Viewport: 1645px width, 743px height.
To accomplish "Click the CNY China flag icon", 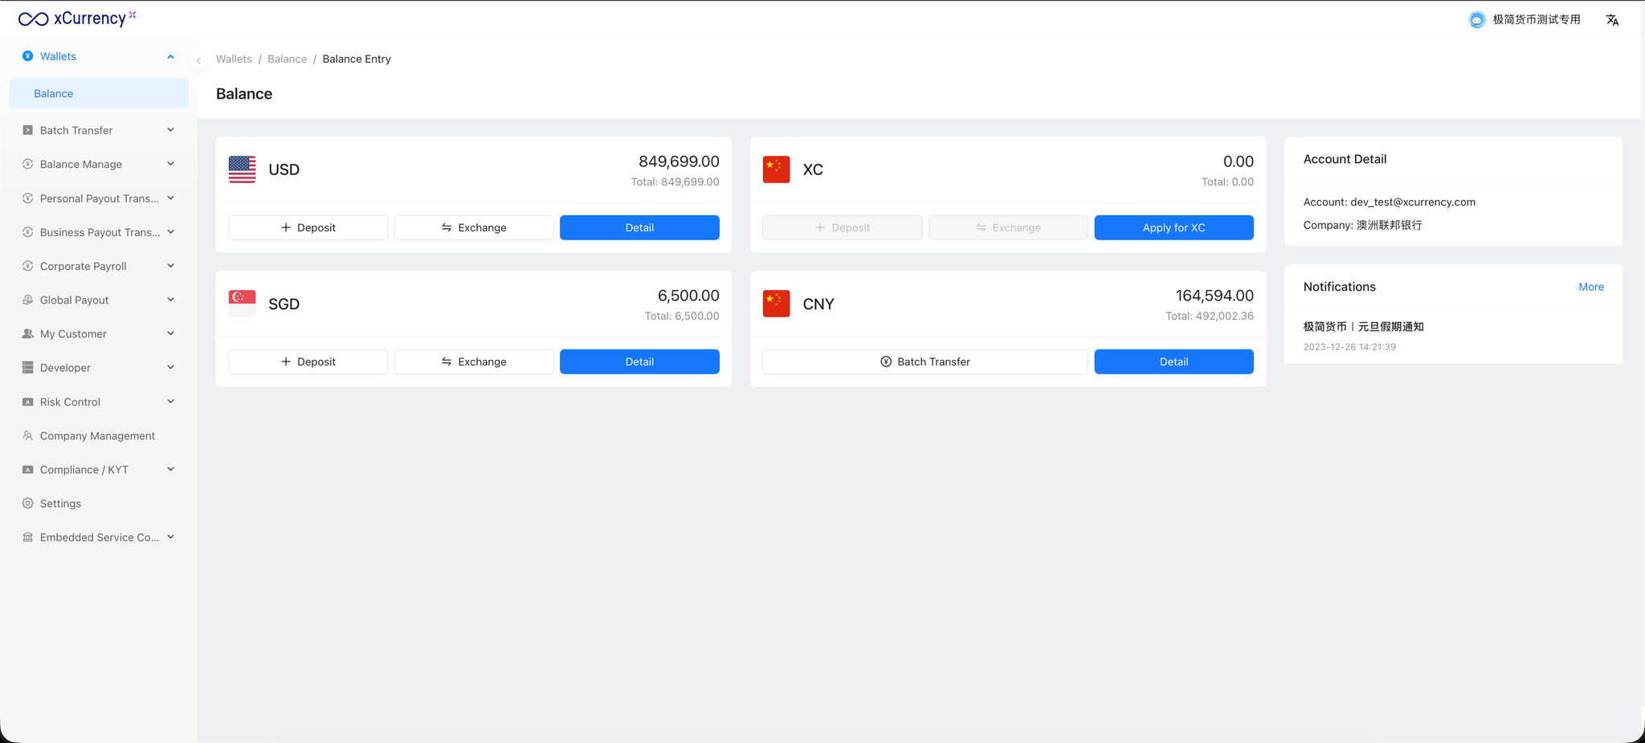I will (x=776, y=304).
